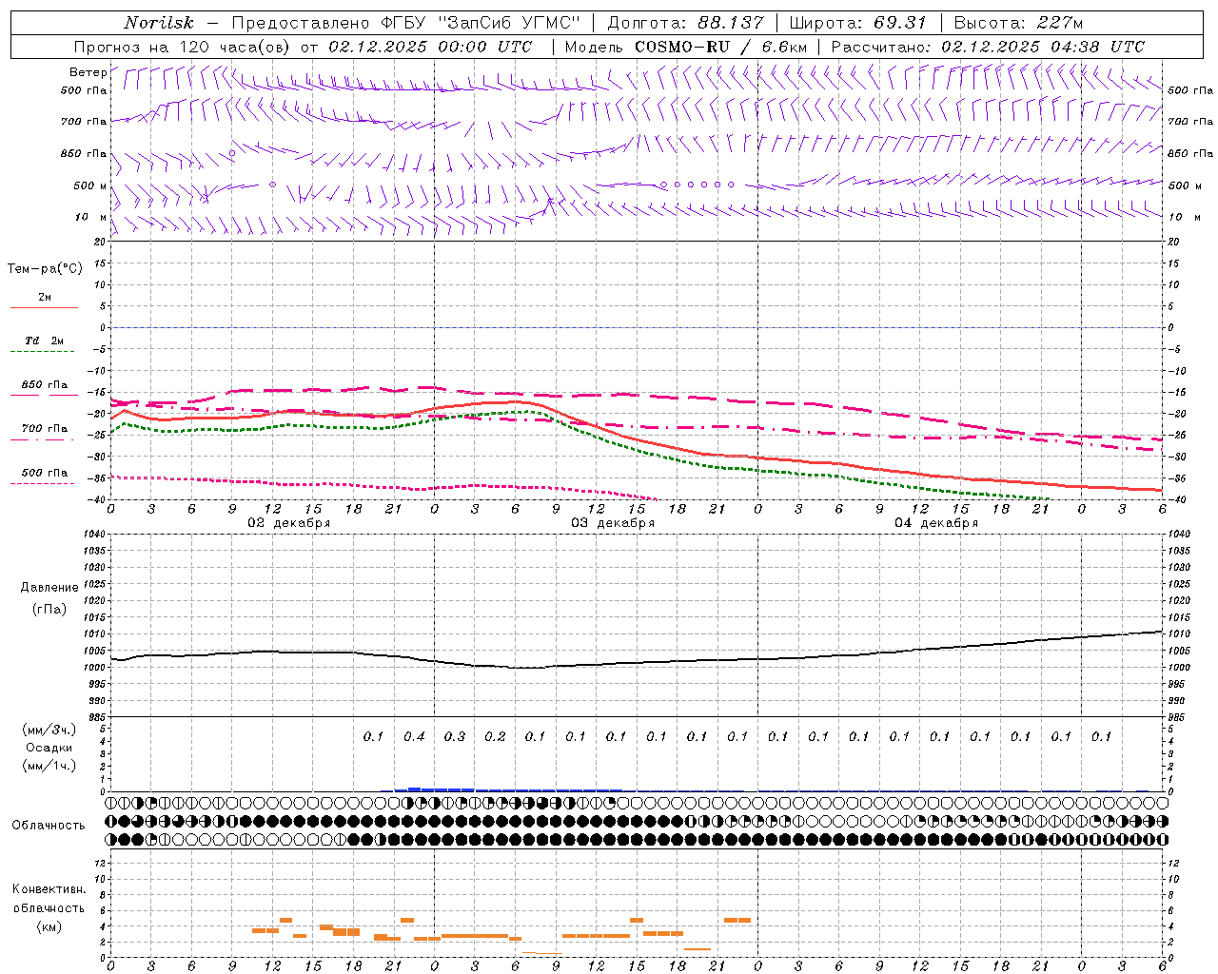1218x974 pixels.
Task: Click the "Широта: 69.31" latitude value
Action: click(x=857, y=23)
